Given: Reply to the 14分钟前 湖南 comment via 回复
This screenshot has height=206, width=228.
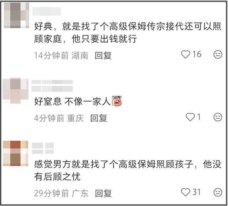Looking at the screenshot, I should [103, 55].
